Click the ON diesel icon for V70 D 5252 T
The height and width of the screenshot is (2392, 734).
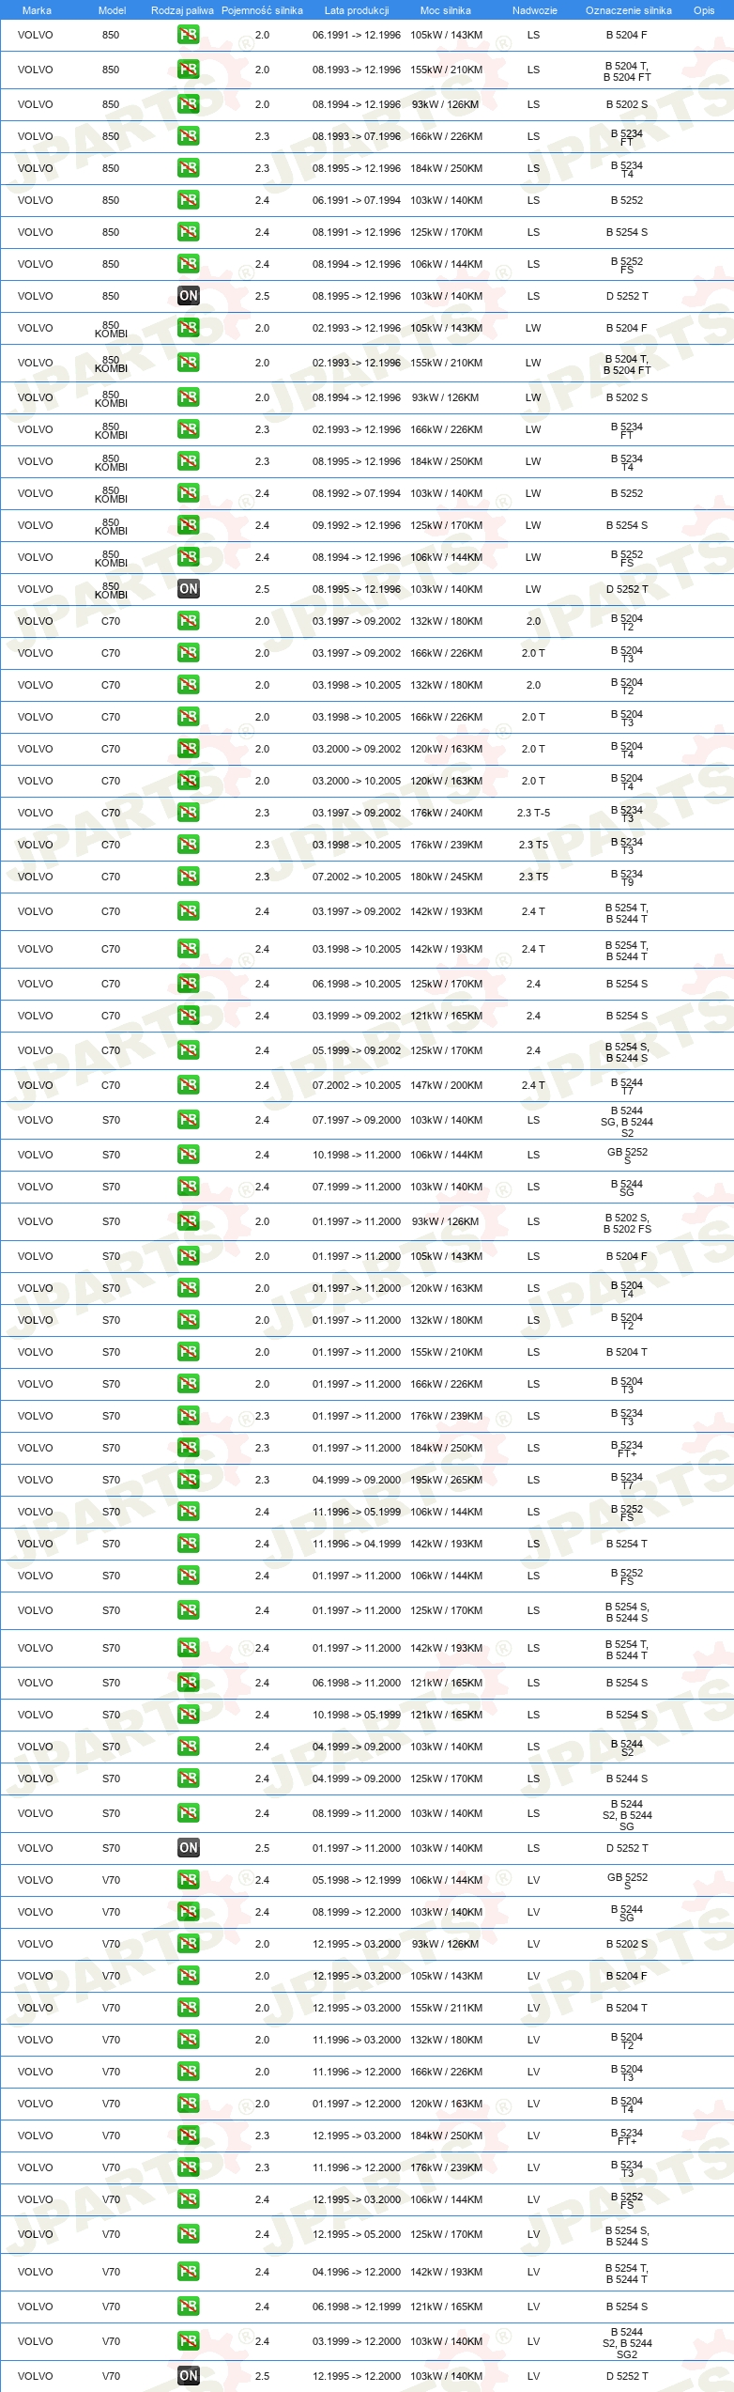tap(189, 2376)
